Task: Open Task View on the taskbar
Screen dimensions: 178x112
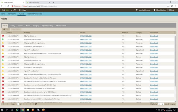Action: [x=12, y=110]
